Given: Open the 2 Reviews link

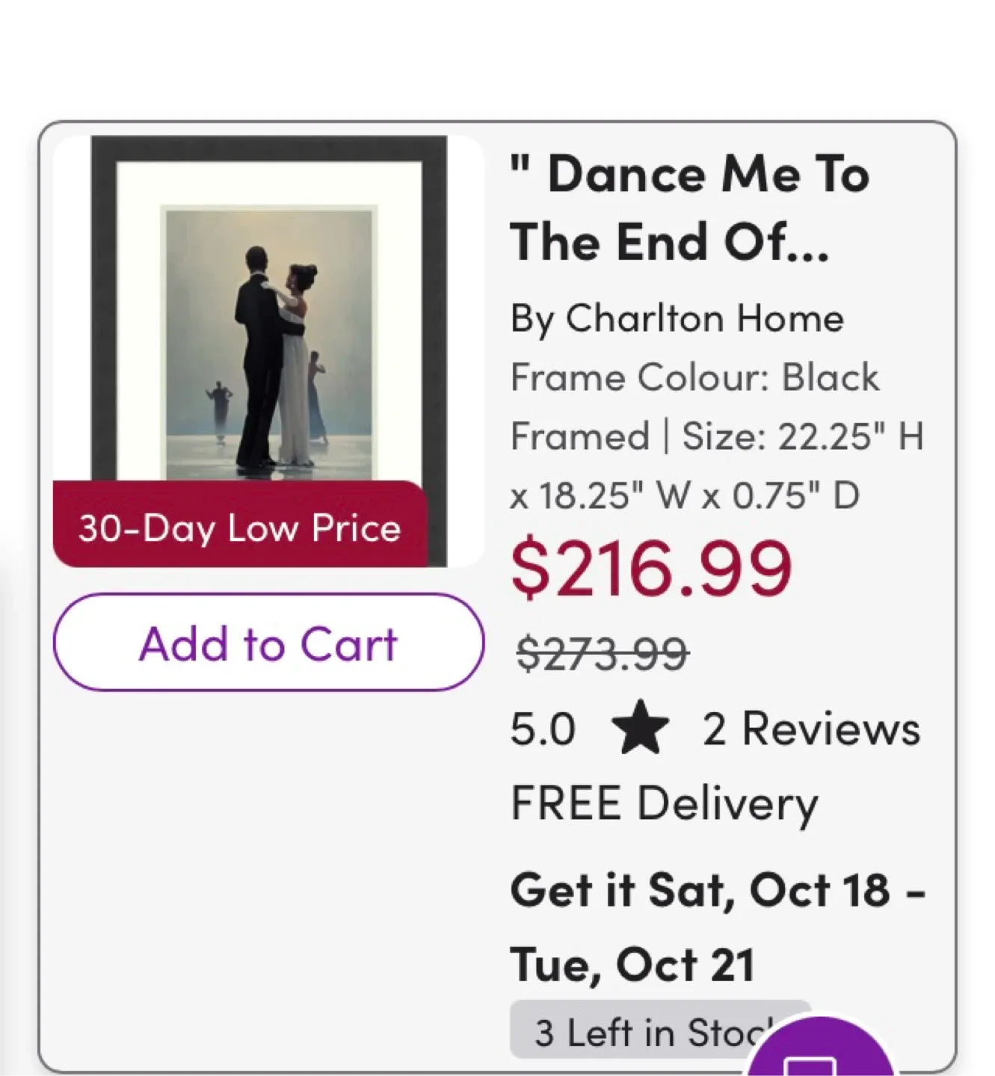Looking at the screenshot, I should pos(811,729).
